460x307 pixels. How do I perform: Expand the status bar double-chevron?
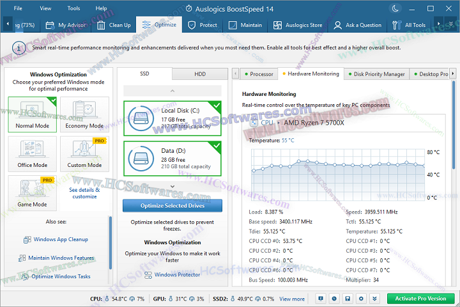coord(374,299)
